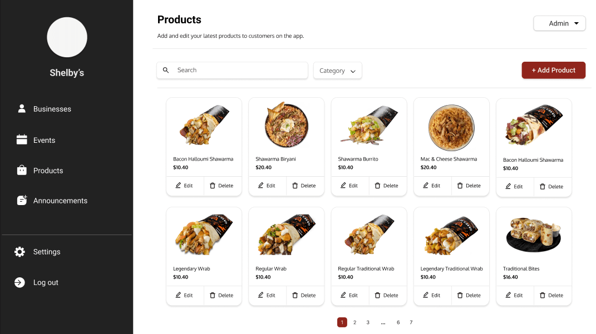
Task: Go to the Events section
Action: click(44, 140)
